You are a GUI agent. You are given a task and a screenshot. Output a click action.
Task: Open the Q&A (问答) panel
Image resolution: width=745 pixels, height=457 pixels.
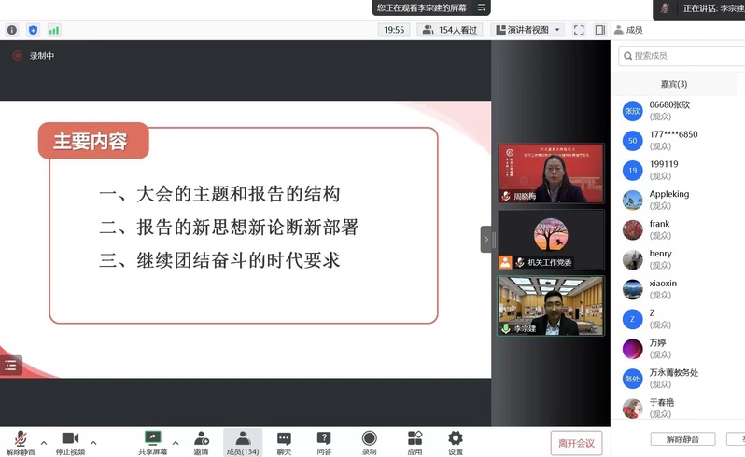pyautogui.click(x=324, y=442)
